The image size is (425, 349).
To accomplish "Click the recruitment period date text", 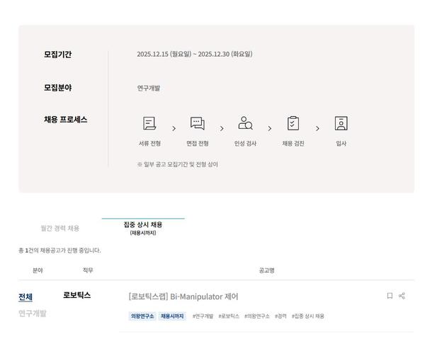I will pyautogui.click(x=195, y=55).
